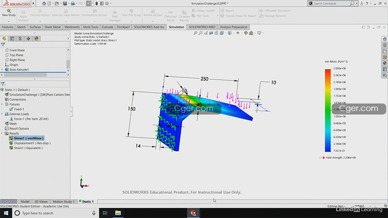Open the simulation tree filter dropdown
The height and width of the screenshot is (218, 388).
[3, 84]
